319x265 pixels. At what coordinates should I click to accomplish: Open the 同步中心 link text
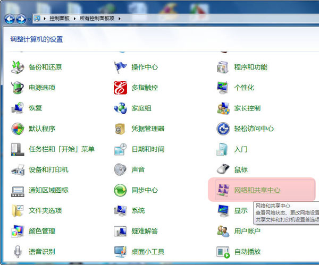click(145, 190)
